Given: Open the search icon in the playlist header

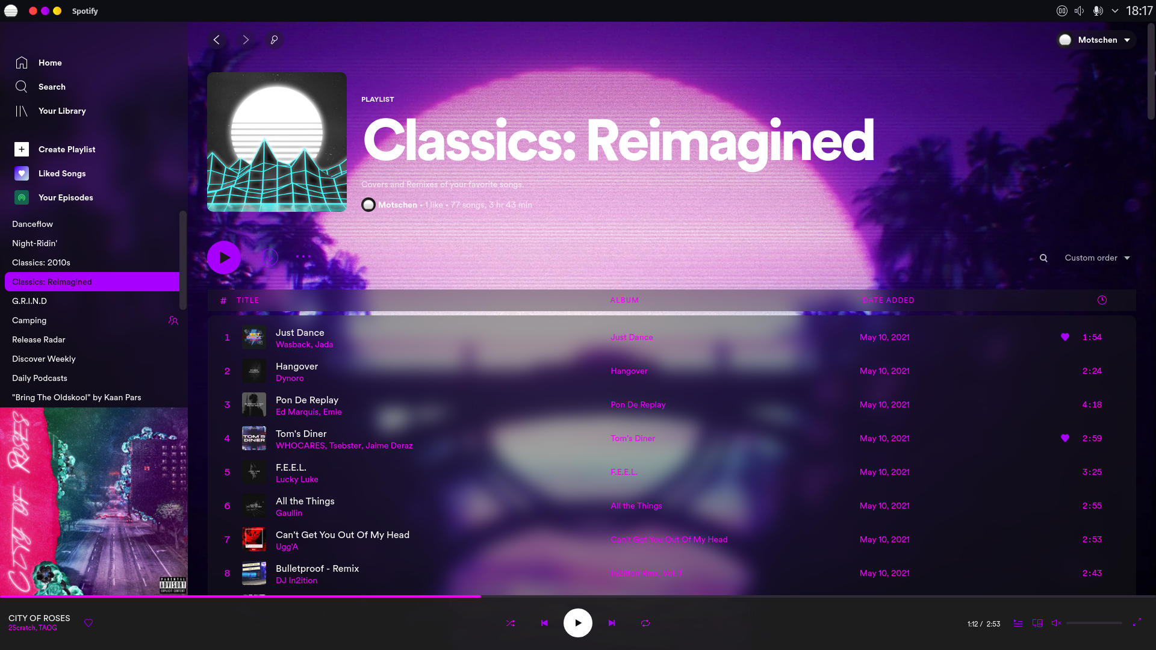Looking at the screenshot, I should (1043, 258).
